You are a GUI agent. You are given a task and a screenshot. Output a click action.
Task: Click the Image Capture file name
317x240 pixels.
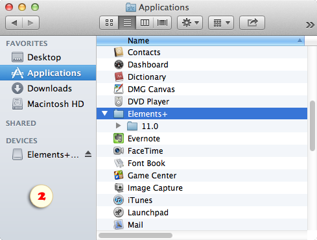tap(155, 188)
